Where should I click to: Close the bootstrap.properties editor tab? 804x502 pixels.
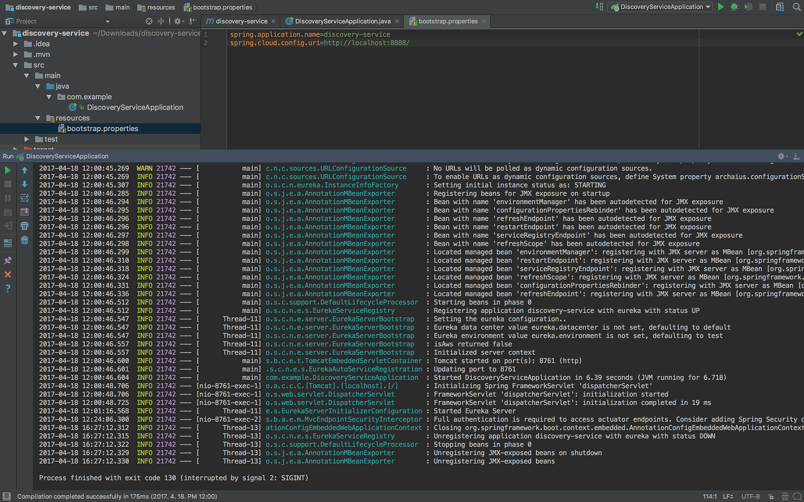(484, 21)
